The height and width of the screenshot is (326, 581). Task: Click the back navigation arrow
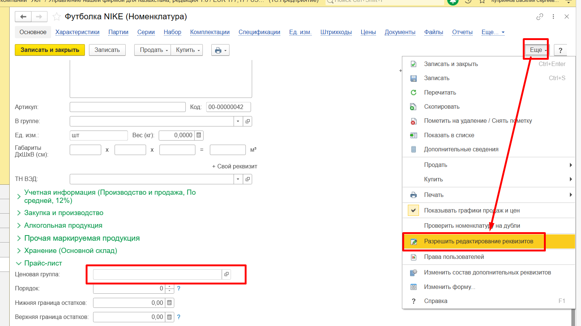[23, 17]
